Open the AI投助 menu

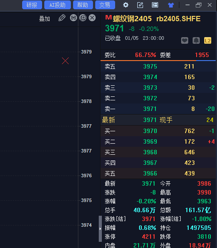(x=58, y=5)
